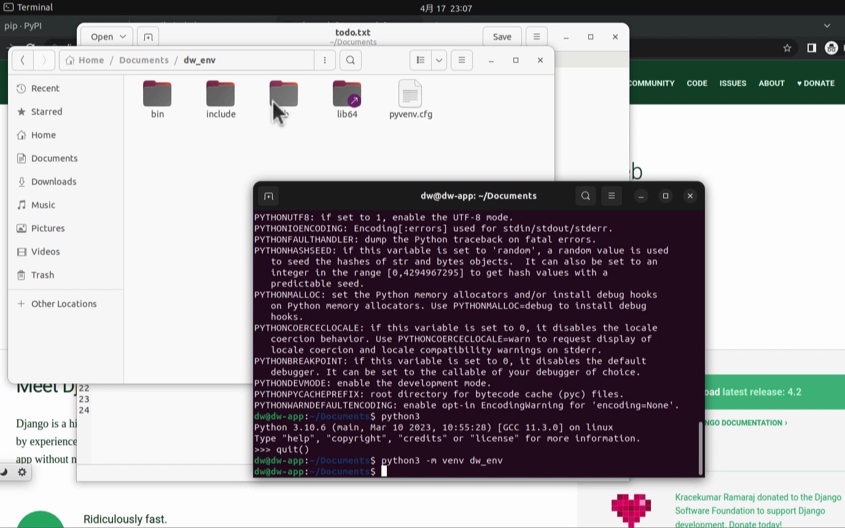Open the lib64 linked folder
Screen dimensions: 845x528
pos(347,99)
